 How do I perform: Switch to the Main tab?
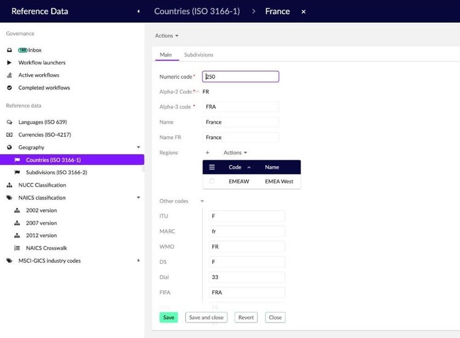point(166,55)
